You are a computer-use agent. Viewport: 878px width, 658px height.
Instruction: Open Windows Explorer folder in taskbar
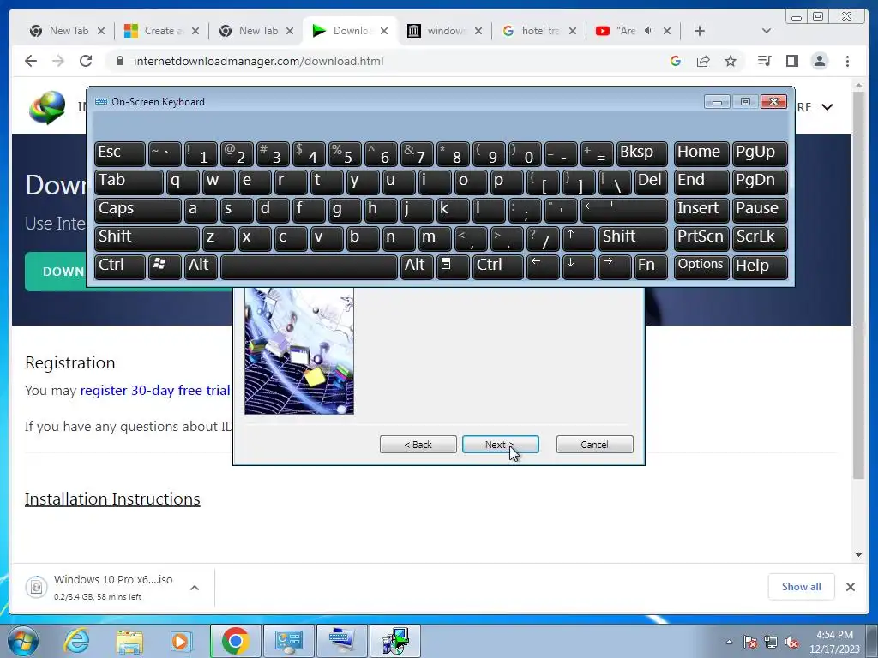pos(129,641)
